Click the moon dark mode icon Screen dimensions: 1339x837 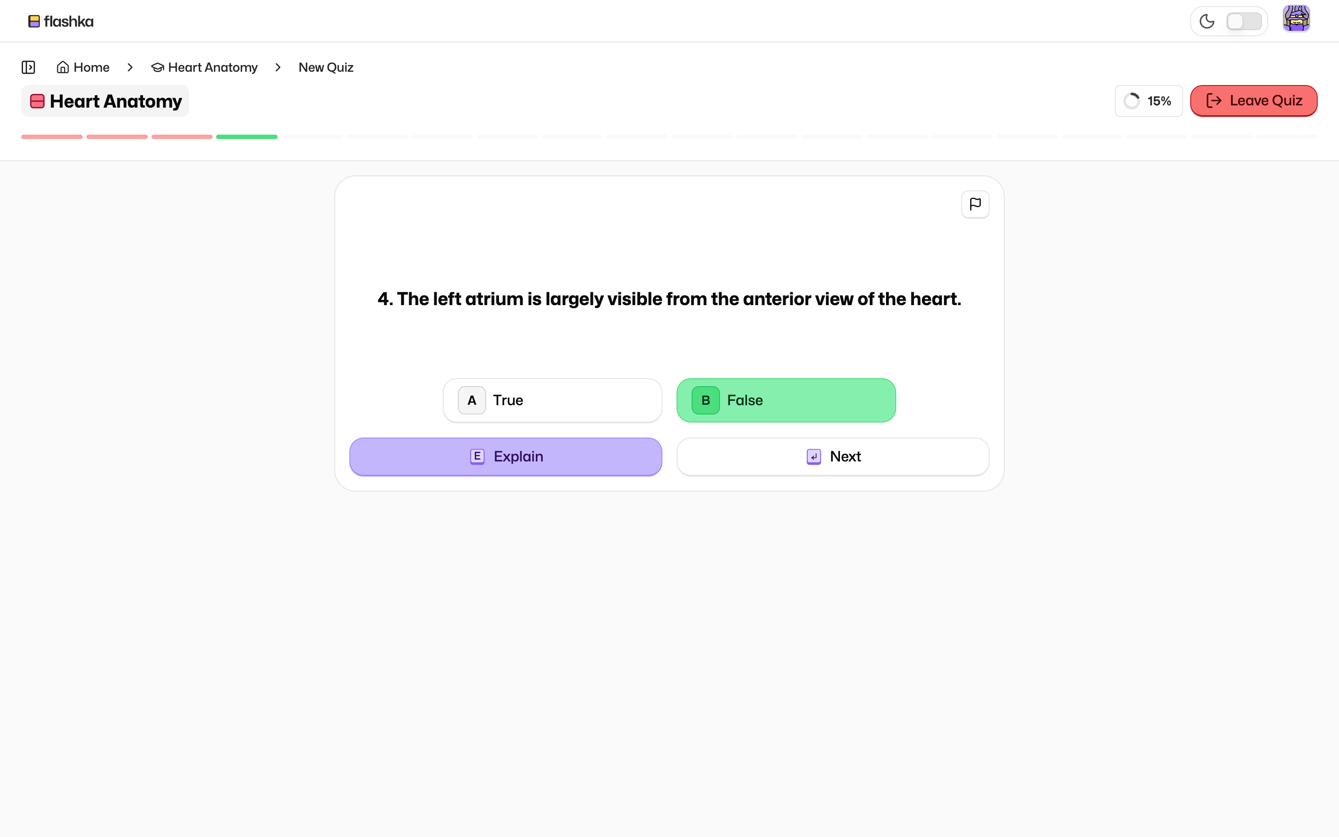(x=1207, y=22)
